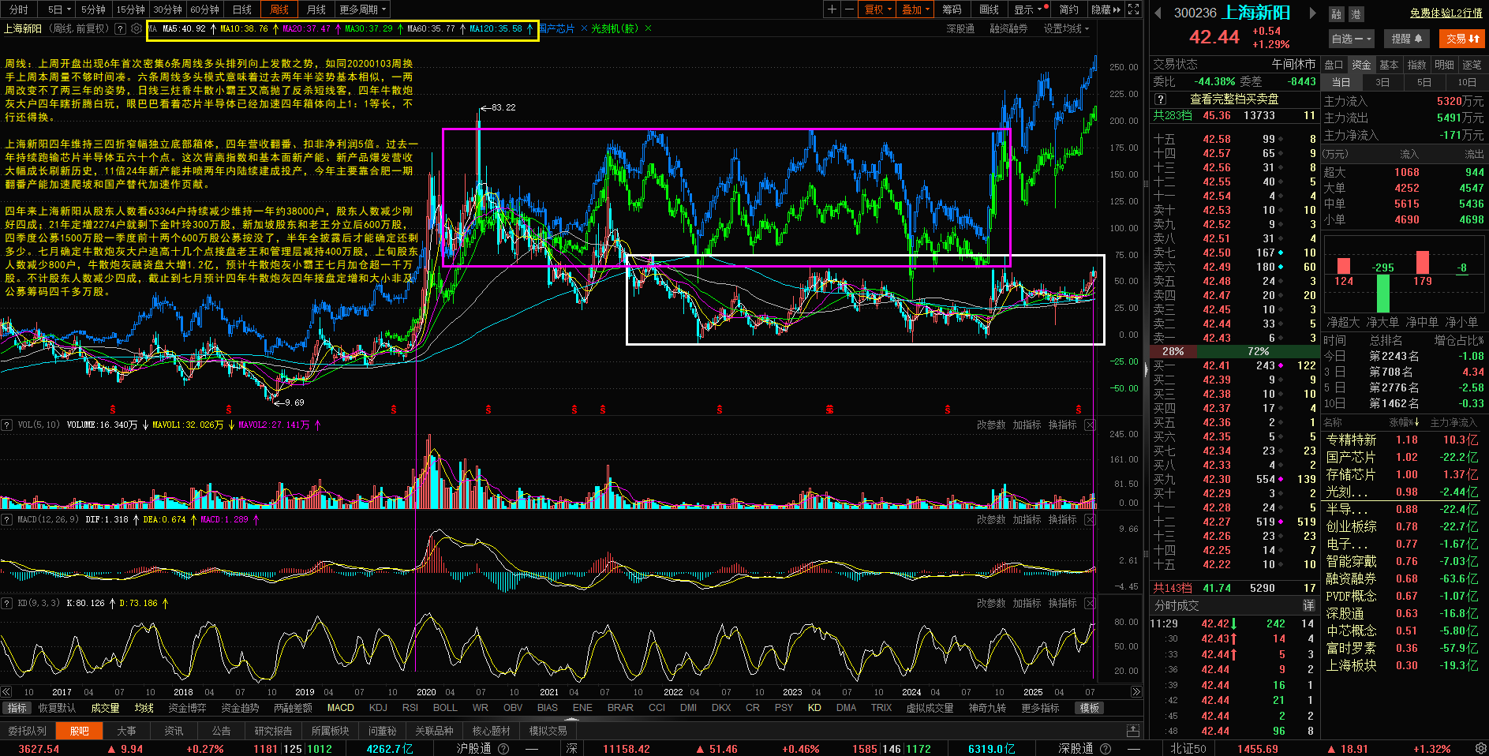1489x756 pixels.
Task: Toggle fullscreen chart view icon
Action: (x=1134, y=9)
